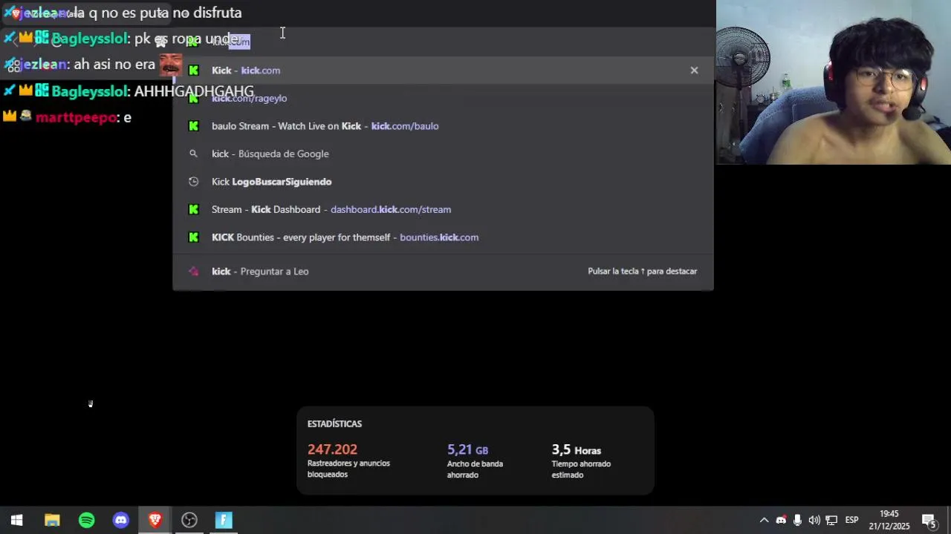Viewport: 951px width, 534px height.
Task: Open the volume control in tray
Action: click(x=814, y=520)
